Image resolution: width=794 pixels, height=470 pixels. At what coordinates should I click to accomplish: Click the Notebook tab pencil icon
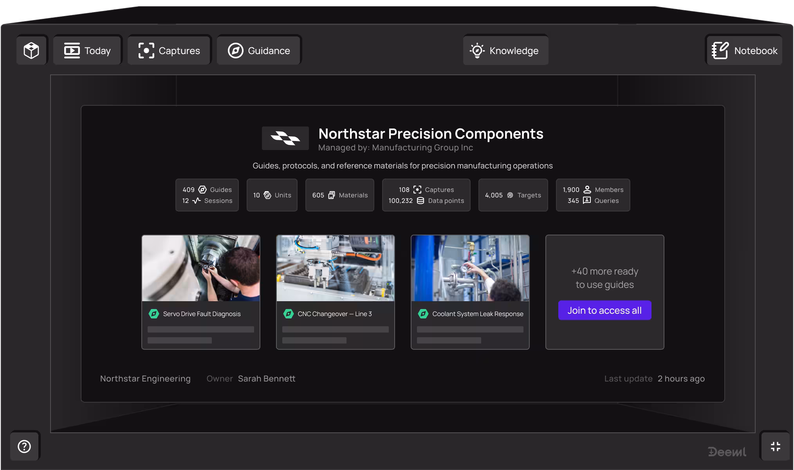[720, 51]
